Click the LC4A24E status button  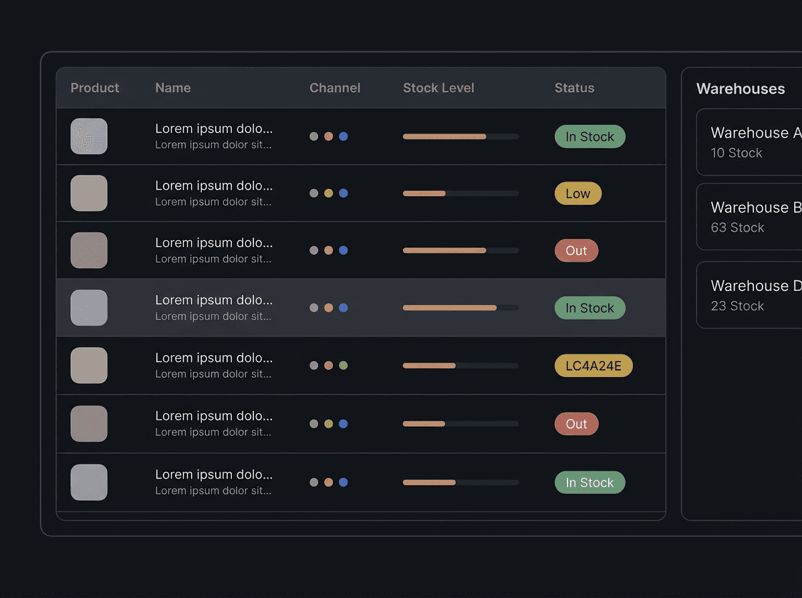click(593, 365)
